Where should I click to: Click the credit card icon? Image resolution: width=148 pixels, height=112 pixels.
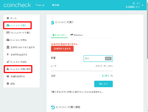8,33
